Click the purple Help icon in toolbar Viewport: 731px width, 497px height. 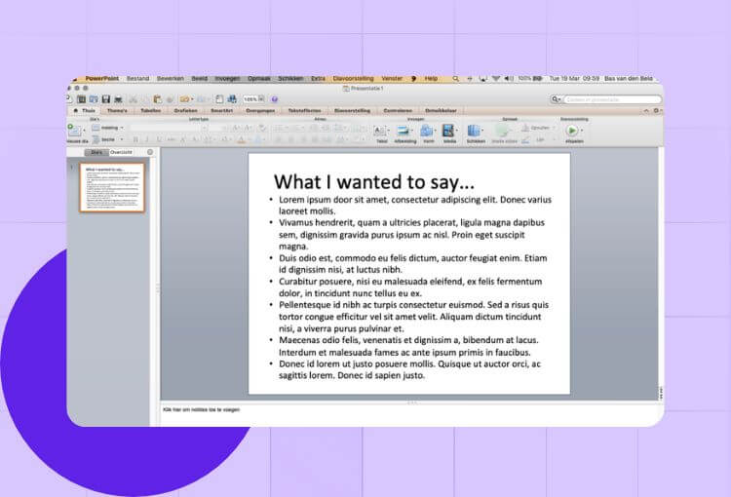pyautogui.click(x=275, y=98)
